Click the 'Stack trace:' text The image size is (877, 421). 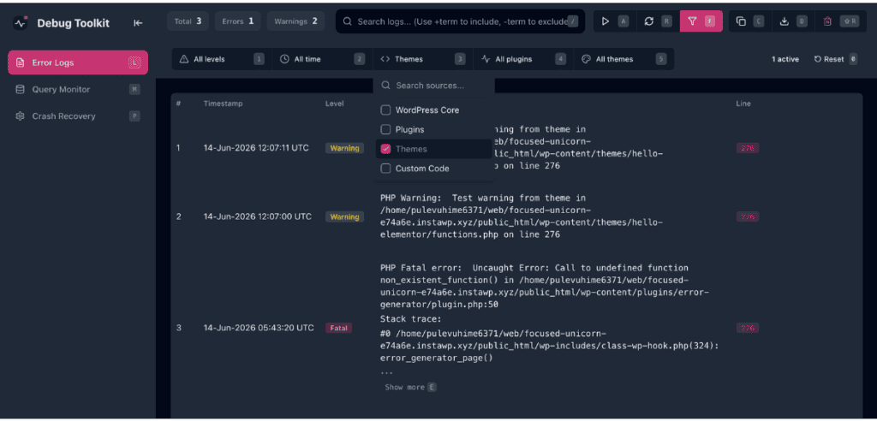coord(411,319)
